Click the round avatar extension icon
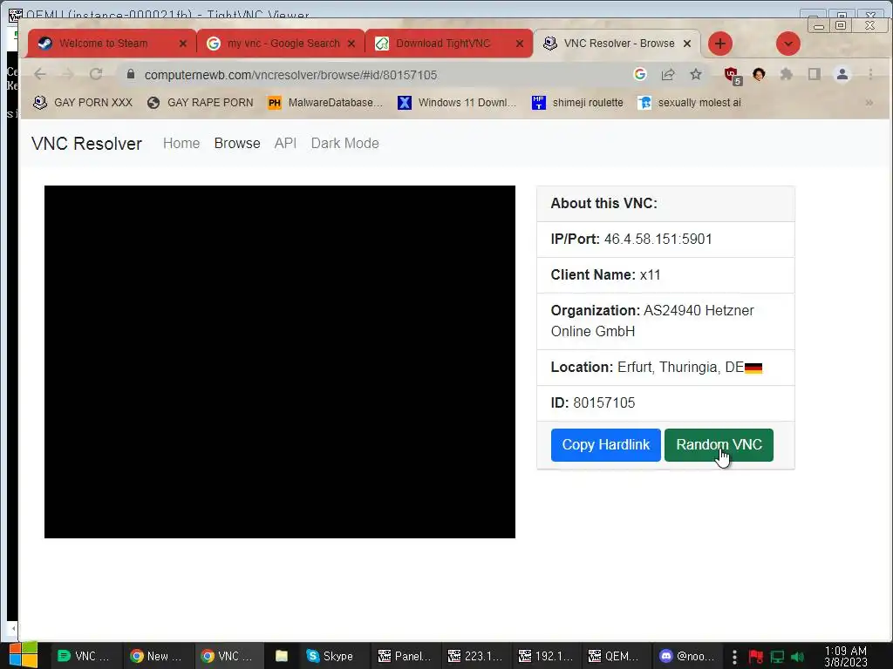This screenshot has width=893, height=669. pos(759,74)
